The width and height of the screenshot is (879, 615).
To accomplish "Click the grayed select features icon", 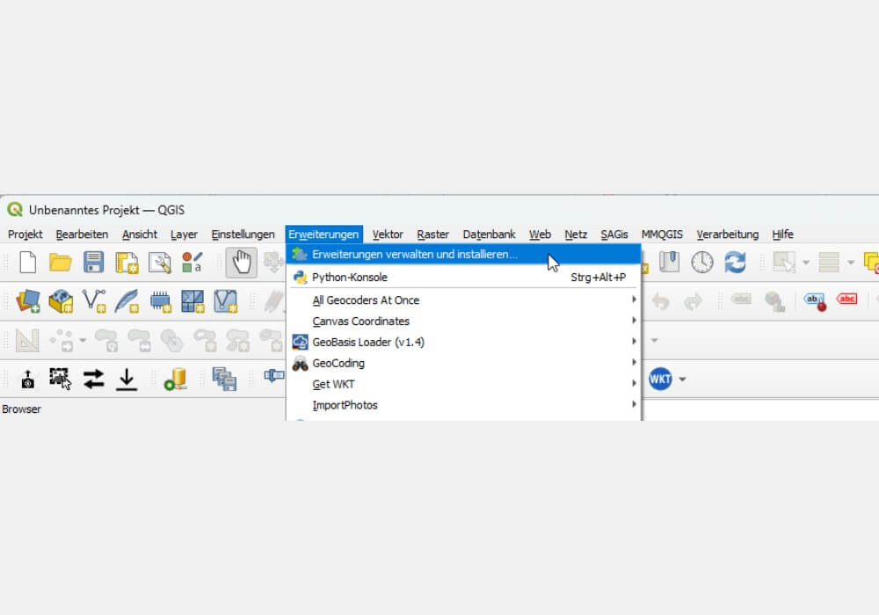I will click(784, 262).
